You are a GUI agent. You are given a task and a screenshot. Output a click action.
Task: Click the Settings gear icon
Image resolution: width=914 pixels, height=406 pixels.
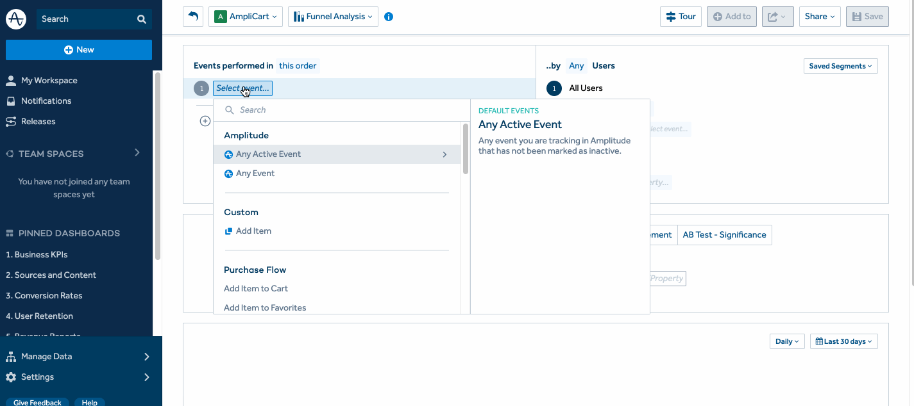click(11, 377)
